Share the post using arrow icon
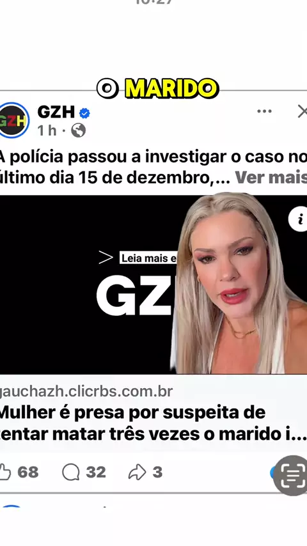307x546 pixels. 137,472
